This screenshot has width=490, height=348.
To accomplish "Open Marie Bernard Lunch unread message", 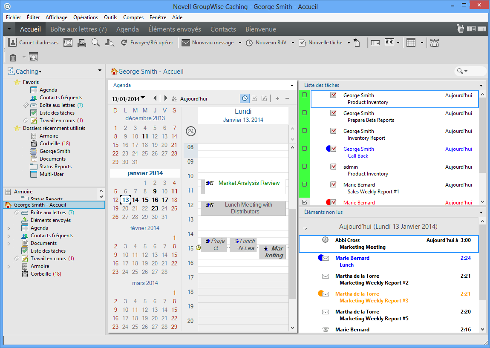I will pyautogui.click(x=389, y=262).
